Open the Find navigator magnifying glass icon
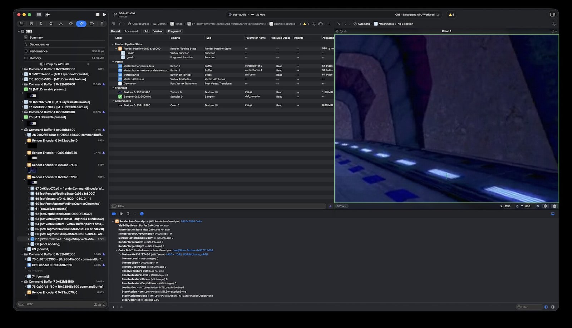Viewport: 572px width, 328px height. pyautogui.click(x=51, y=24)
